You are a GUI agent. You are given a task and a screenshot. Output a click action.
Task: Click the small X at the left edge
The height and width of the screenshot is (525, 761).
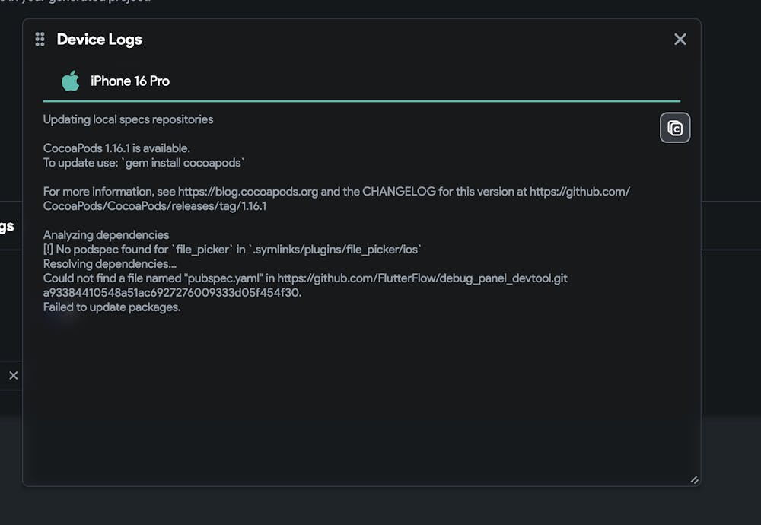(x=13, y=375)
